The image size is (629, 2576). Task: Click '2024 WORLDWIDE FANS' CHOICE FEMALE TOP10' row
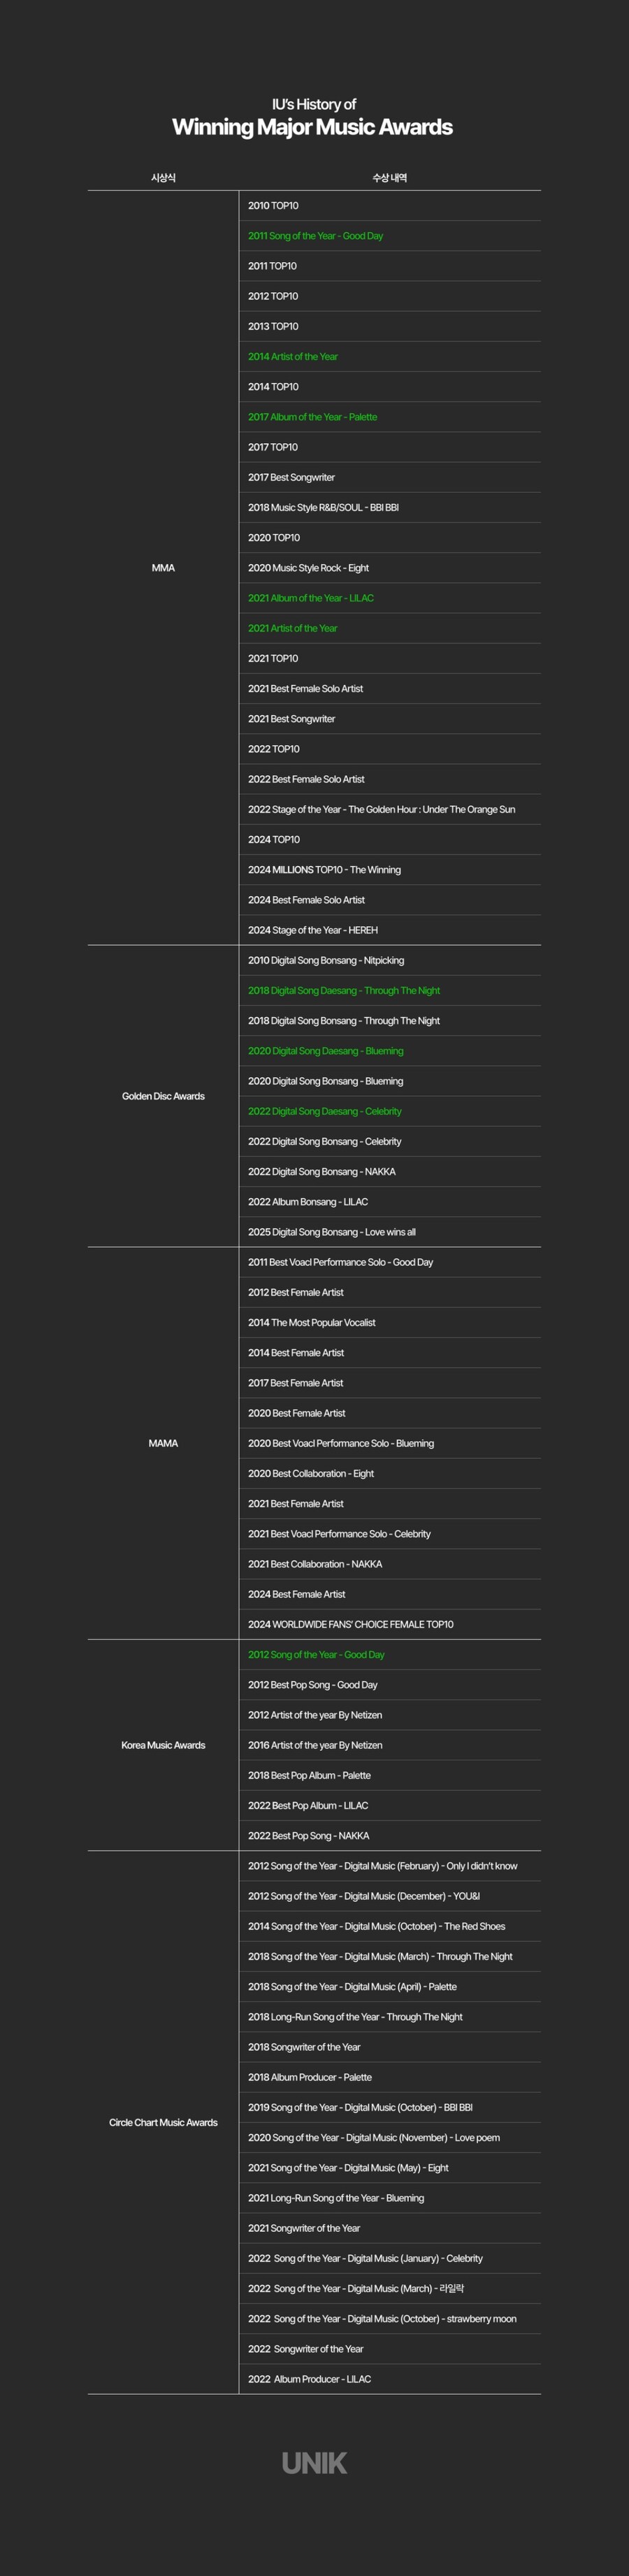[351, 1624]
